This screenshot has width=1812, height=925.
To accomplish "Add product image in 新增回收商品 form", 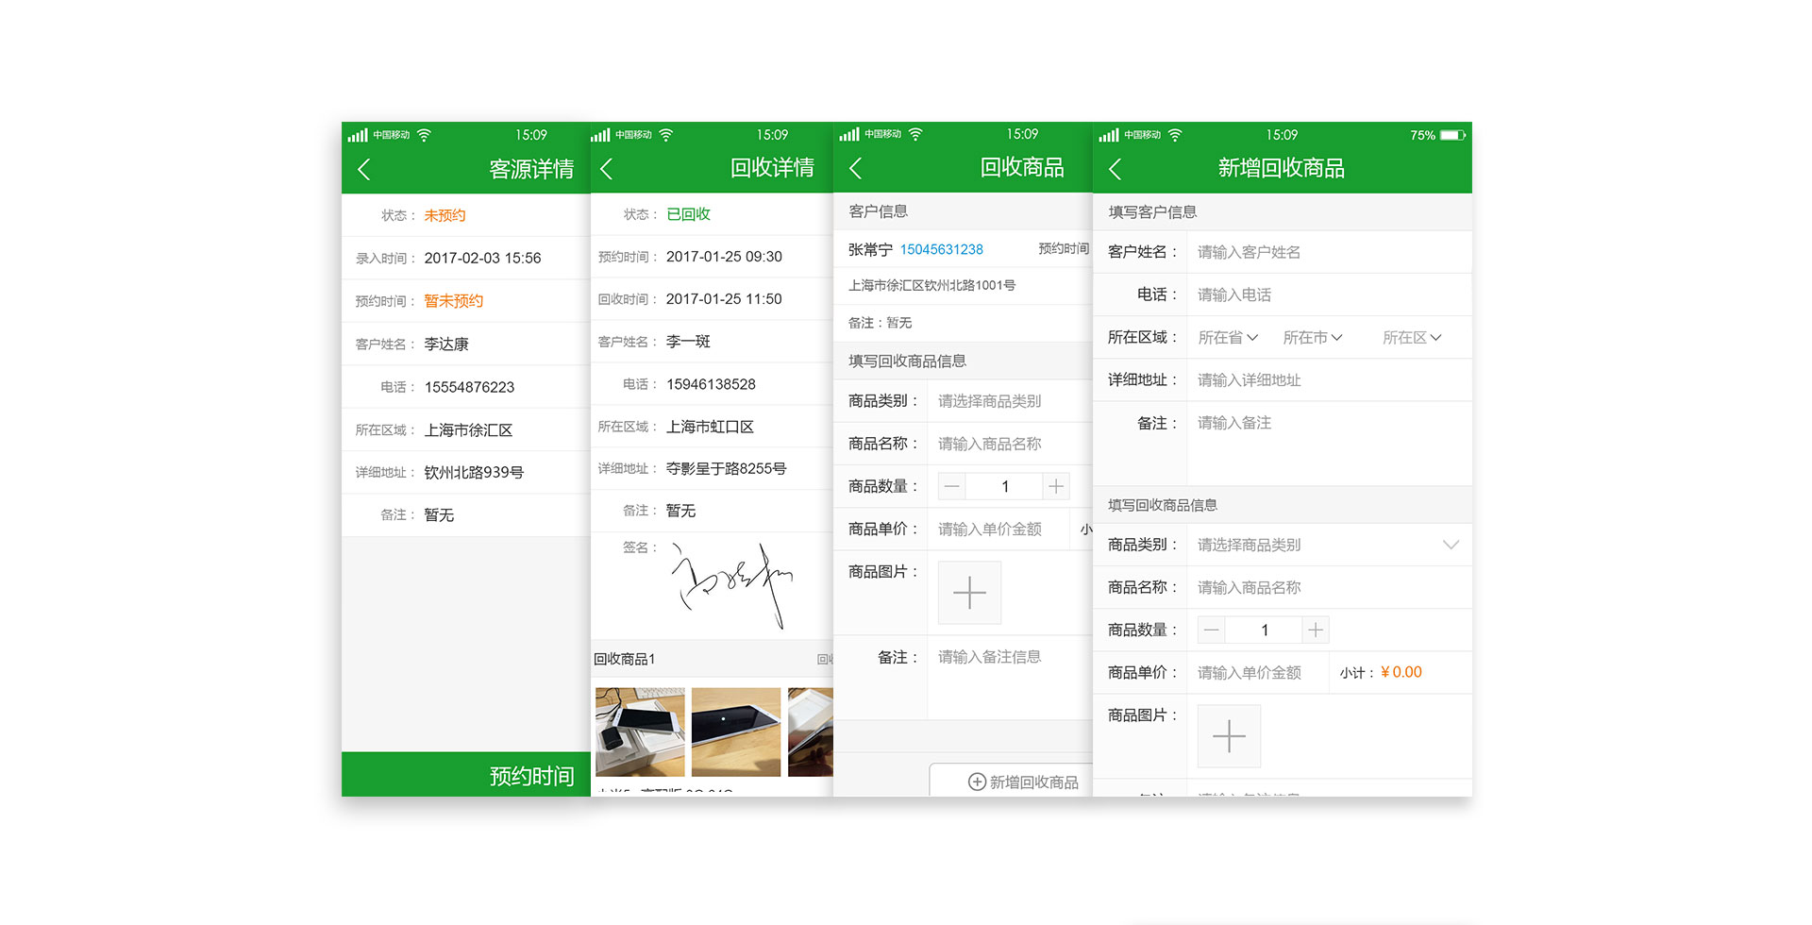I will 1229,736.
